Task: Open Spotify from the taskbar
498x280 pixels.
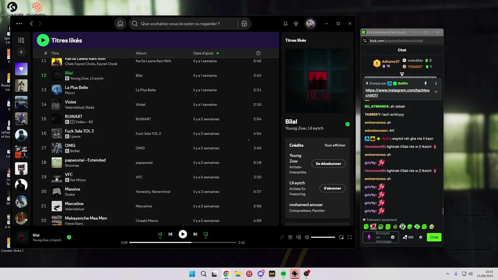Action: pyautogui.click(x=284, y=274)
